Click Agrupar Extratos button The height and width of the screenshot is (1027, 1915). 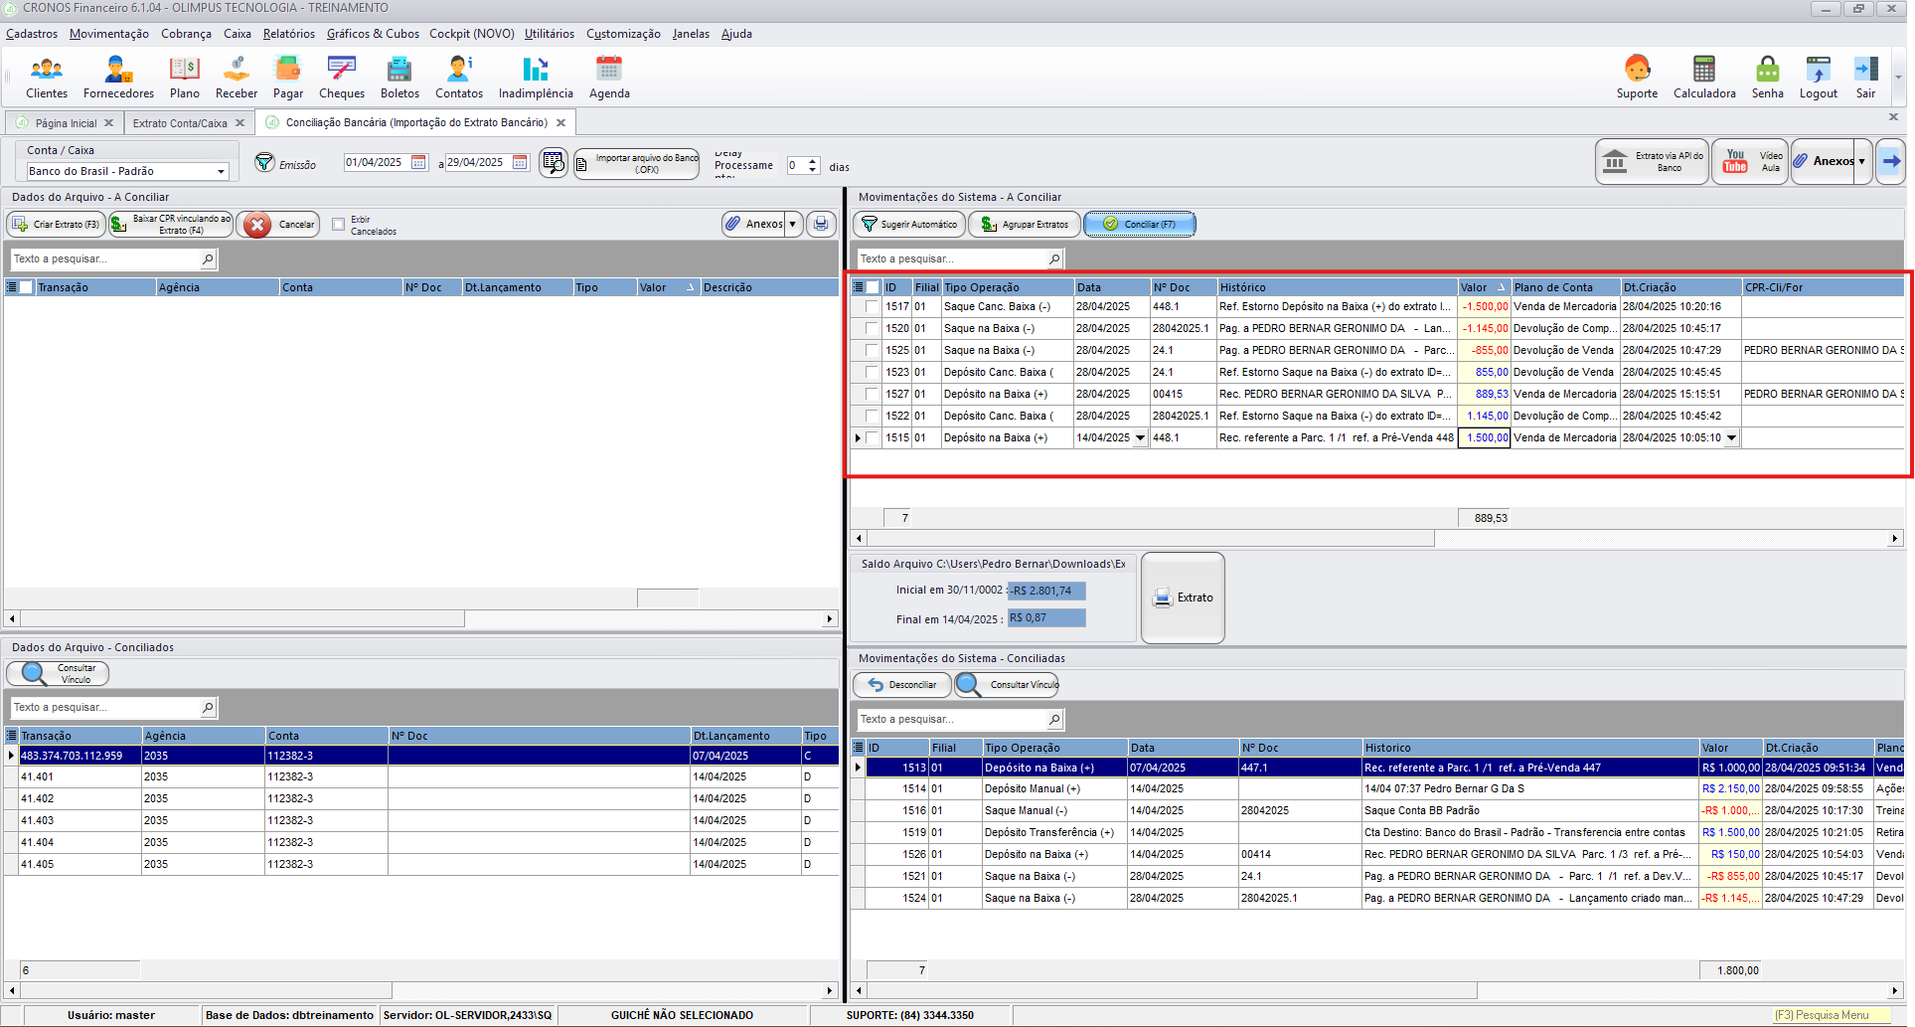point(1025,224)
